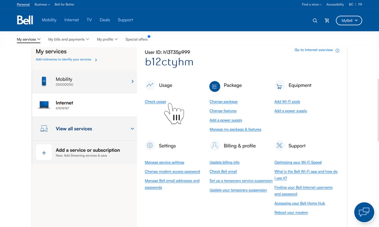Click Add a power supply under Equipment
Image resolution: width=379 pixels, height=227 pixels.
click(290, 111)
